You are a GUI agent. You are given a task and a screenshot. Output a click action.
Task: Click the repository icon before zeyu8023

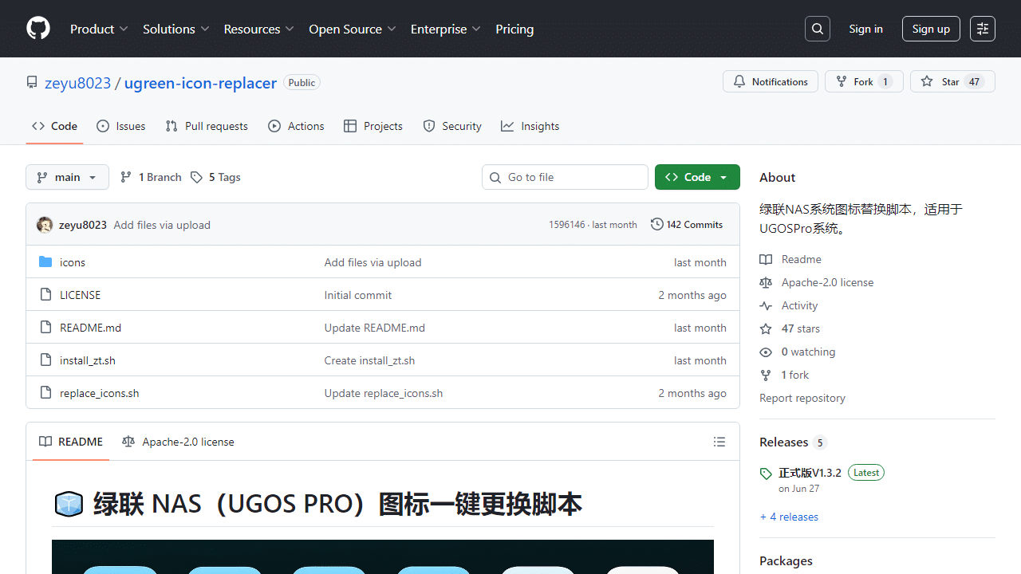[32, 83]
